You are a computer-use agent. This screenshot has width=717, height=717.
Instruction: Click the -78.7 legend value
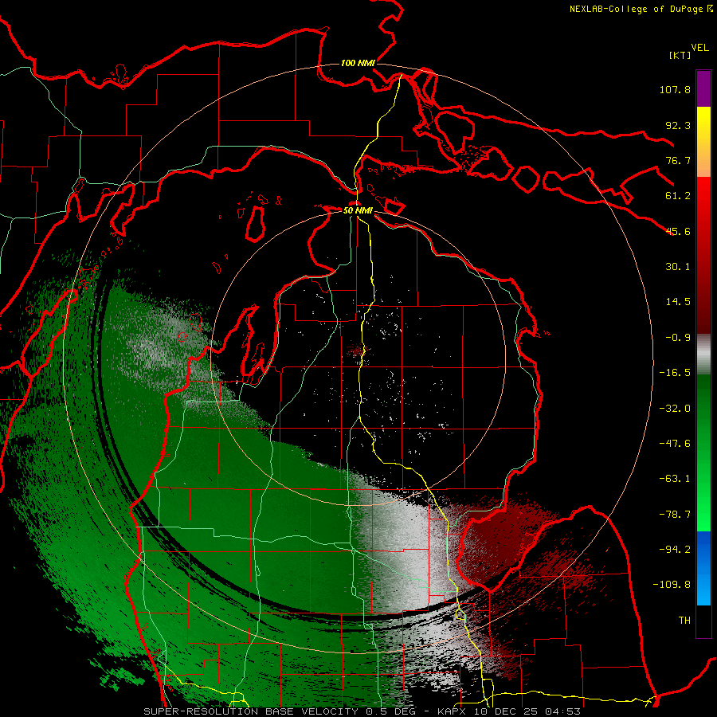(x=675, y=515)
